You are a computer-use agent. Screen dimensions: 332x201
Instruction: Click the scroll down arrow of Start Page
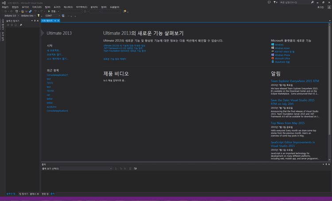click(x=329, y=160)
